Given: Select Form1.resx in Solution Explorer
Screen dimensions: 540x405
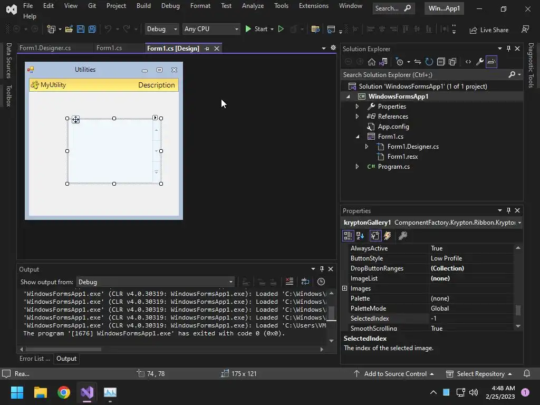Looking at the screenshot, I should 402,156.
